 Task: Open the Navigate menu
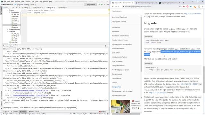[x=17, y=2]
